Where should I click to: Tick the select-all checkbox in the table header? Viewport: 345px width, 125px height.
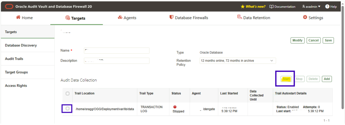tap(67, 93)
